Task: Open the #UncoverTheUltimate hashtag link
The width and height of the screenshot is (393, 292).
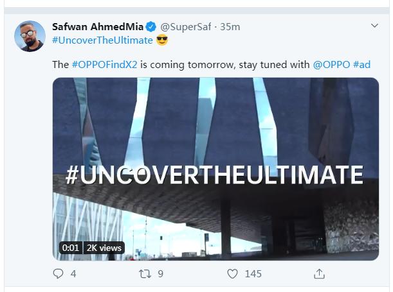Action: pyautogui.click(x=102, y=40)
